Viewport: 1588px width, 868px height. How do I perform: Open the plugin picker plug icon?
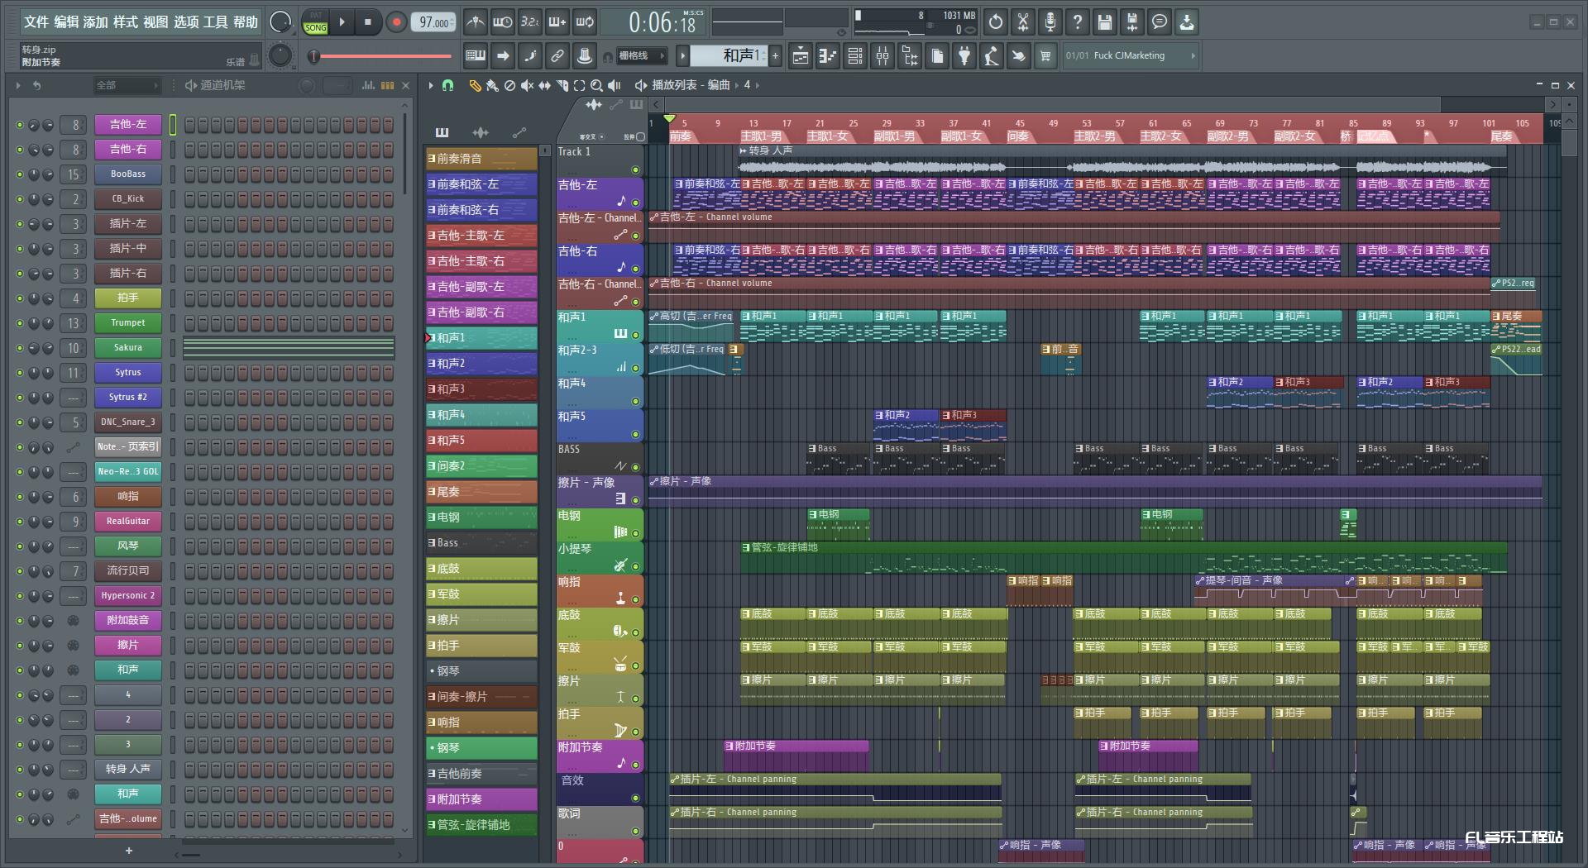click(964, 55)
